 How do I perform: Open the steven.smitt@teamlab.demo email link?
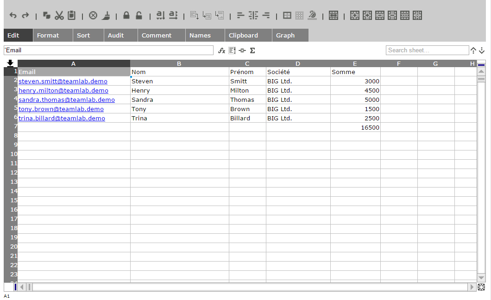tap(63, 81)
